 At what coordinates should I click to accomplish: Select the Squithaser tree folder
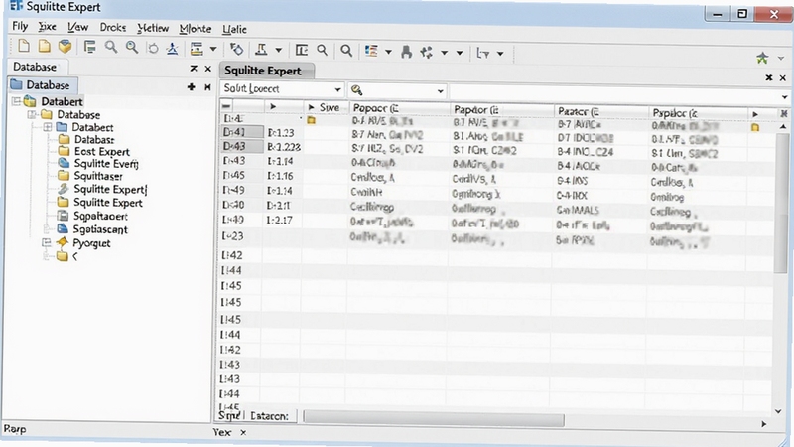(98, 176)
